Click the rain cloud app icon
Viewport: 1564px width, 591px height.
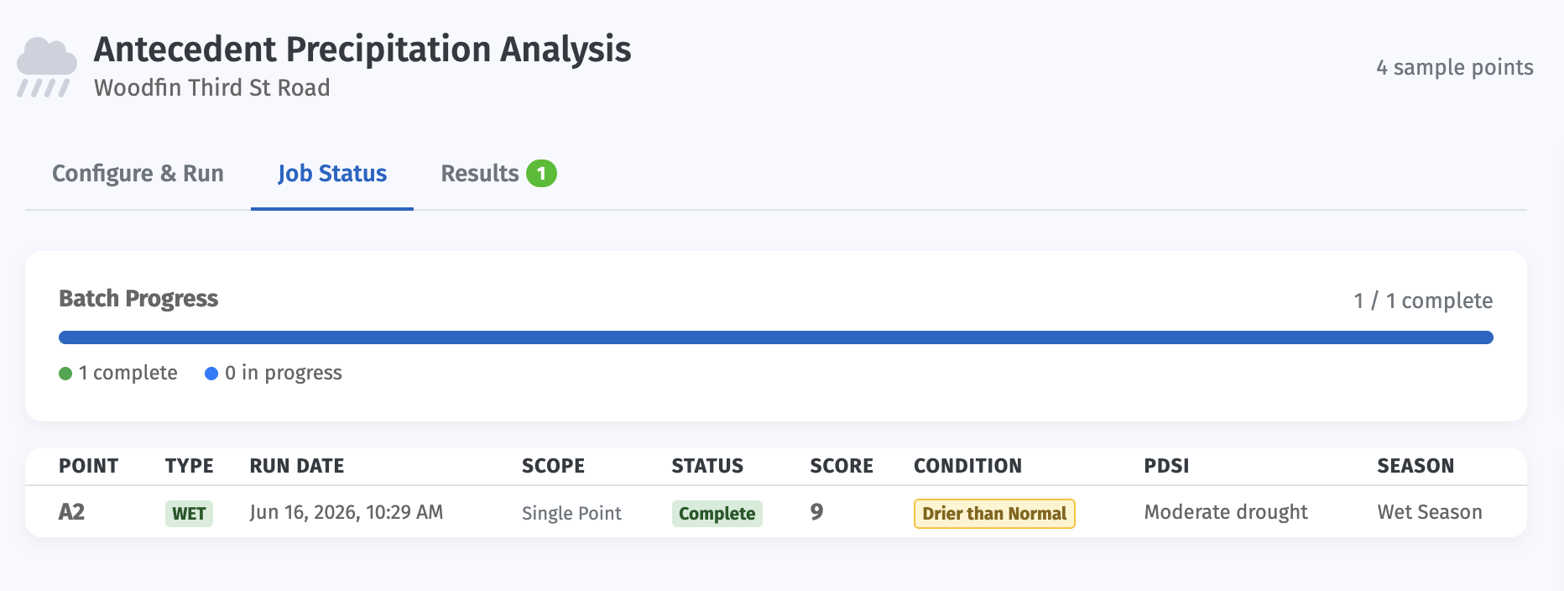click(47, 67)
